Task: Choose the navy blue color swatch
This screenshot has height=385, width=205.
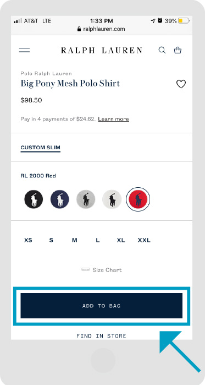Action: pyautogui.click(x=59, y=199)
